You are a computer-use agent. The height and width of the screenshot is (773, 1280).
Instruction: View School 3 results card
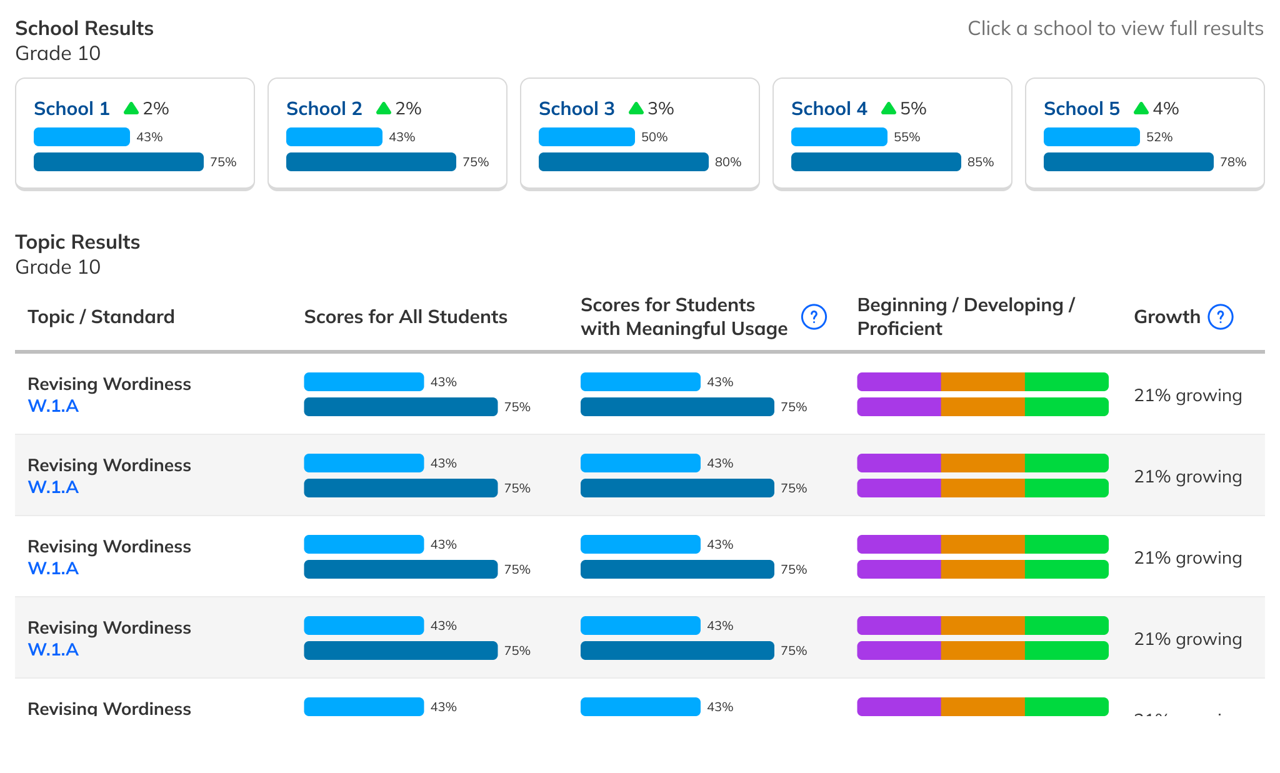click(577, 109)
